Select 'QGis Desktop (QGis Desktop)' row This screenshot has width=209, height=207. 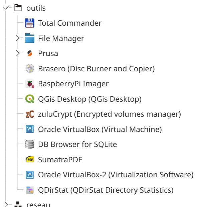pyautogui.click(x=90, y=99)
